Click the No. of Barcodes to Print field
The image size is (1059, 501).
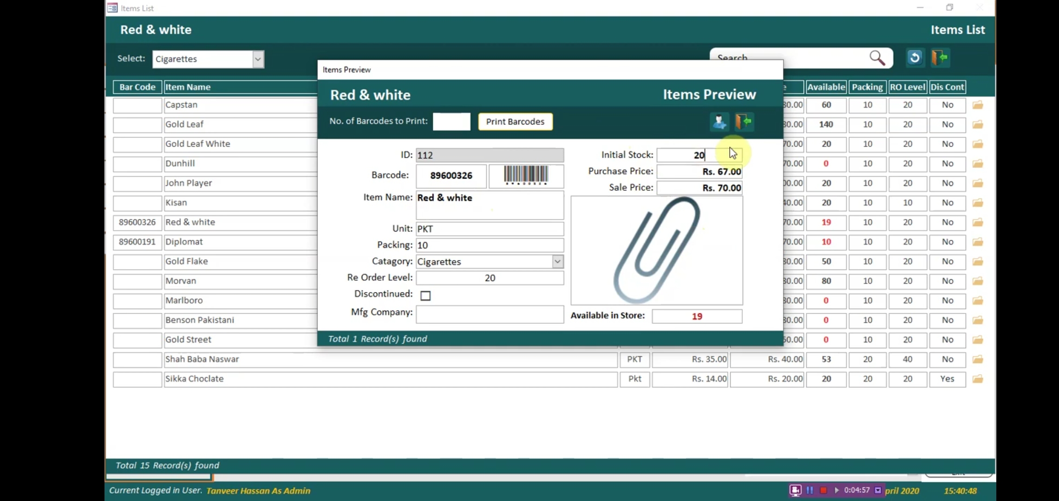pyautogui.click(x=451, y=122)
